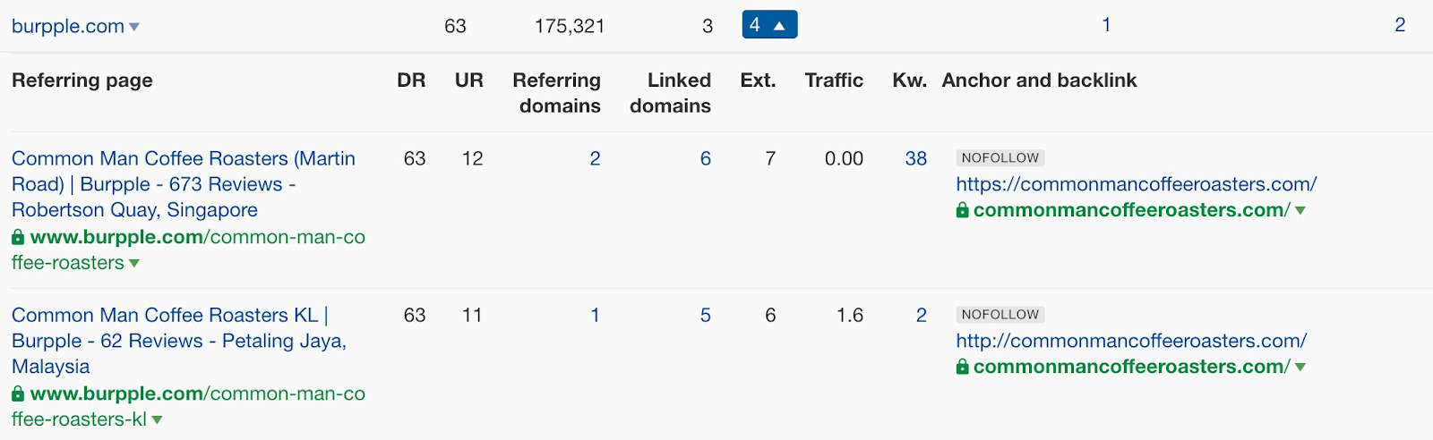Click the lock icon beside first burpple URL
The image size is (1433, 440).
pyautogui.click(x=18, y=237)
